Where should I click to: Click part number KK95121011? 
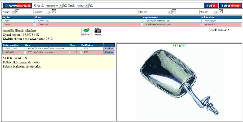pyautogui.click(x=210, y=21)
